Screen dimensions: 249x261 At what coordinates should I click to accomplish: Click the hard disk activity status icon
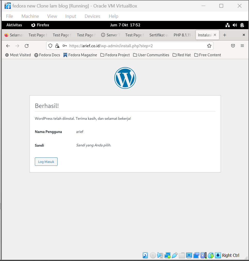click(145, 255)
